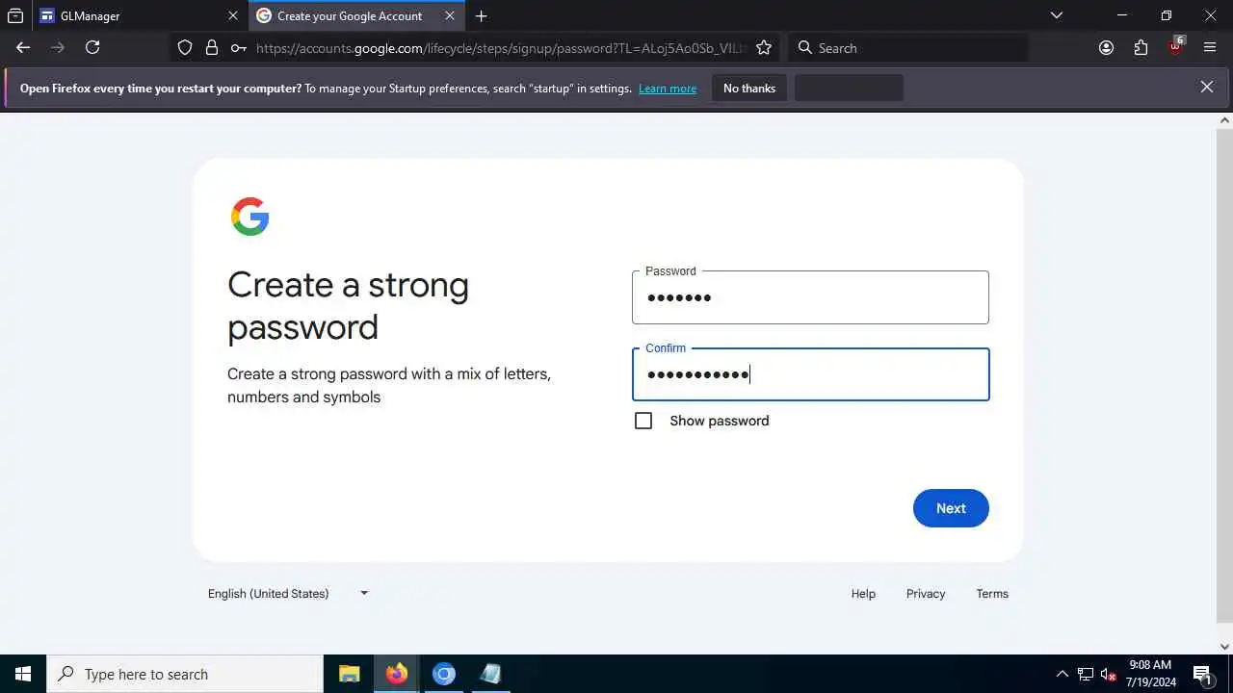The image size is (1233, 693).
Task: Dismiss the startup notification bar
Action: point(1207,87)
